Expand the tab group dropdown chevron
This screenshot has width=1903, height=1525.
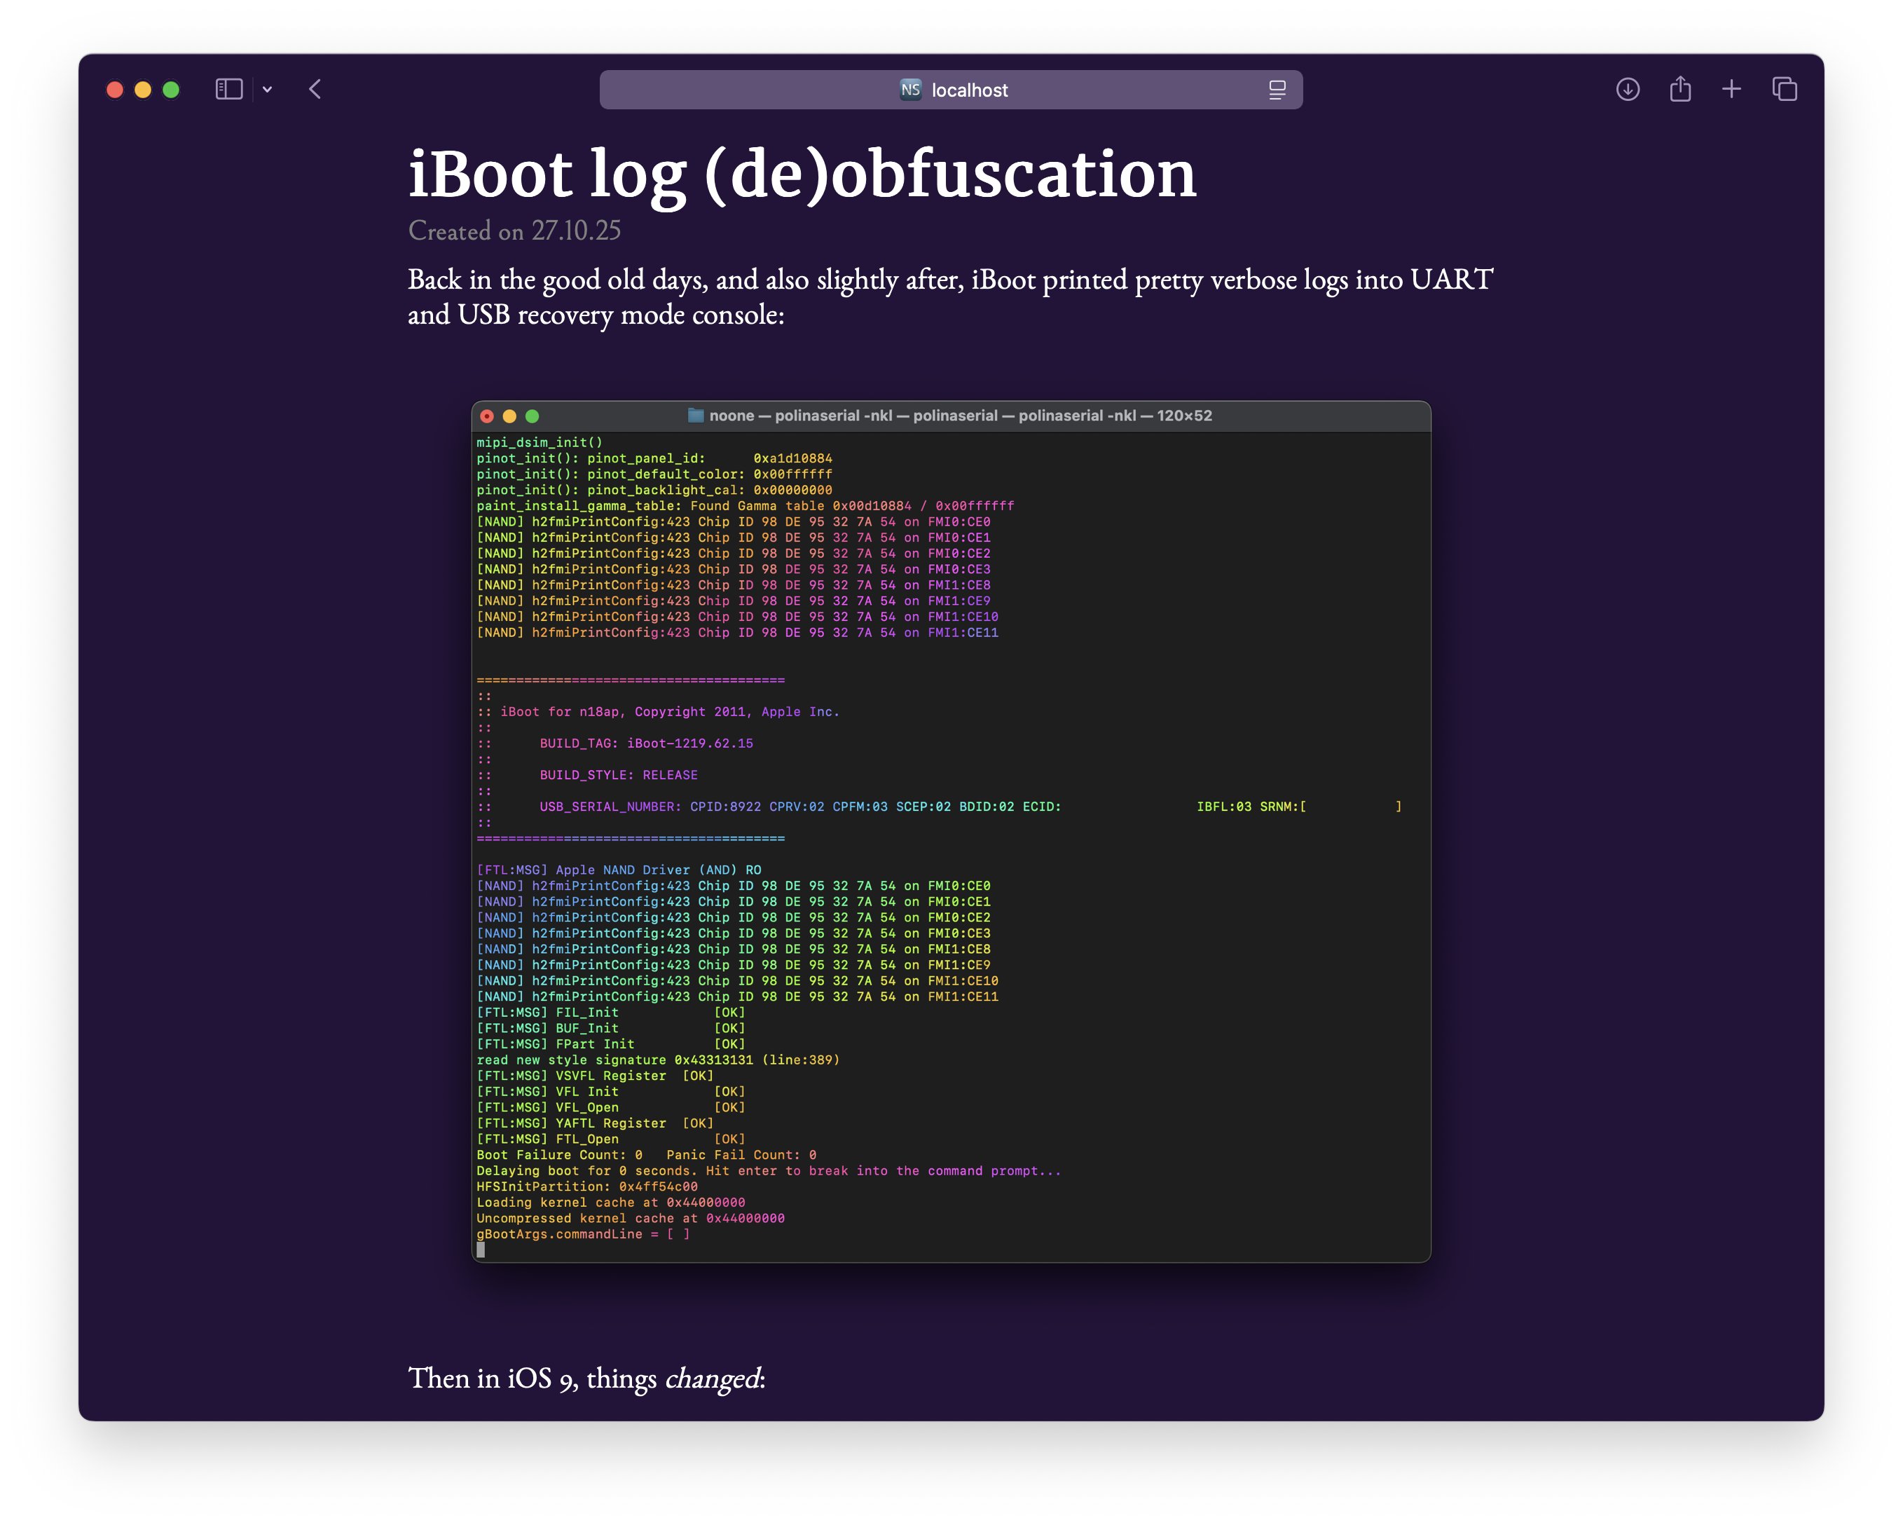pyautogui.click(x=268, y=89)
